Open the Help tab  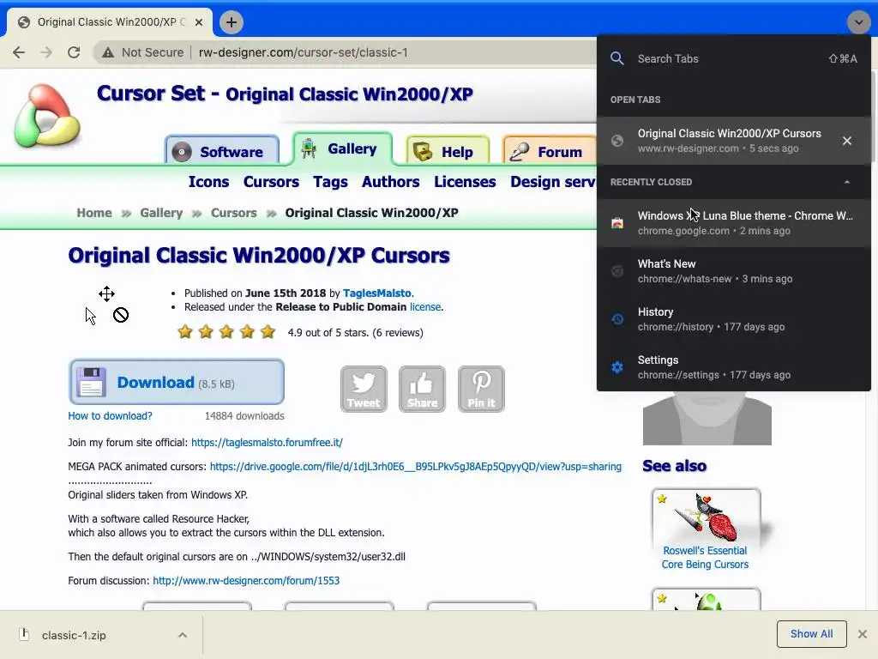click(448, 151)
